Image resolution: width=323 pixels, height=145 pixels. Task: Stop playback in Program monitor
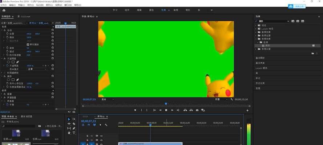[x=166, y=110]
